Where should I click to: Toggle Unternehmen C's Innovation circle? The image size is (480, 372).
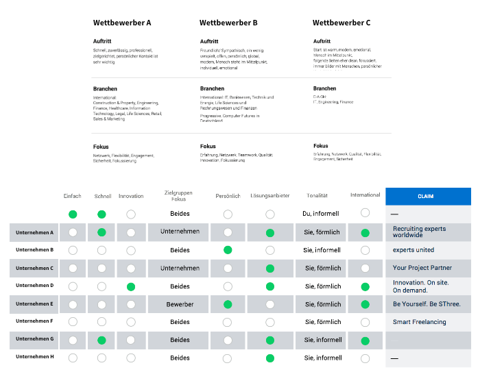click(x=131, y=269)
